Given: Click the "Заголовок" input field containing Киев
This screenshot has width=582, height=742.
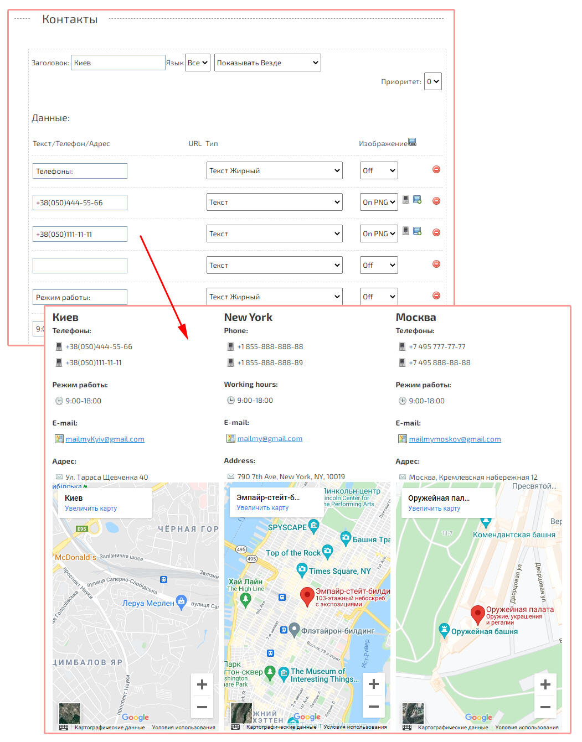Looking at the screenshot, I should 119,63.
